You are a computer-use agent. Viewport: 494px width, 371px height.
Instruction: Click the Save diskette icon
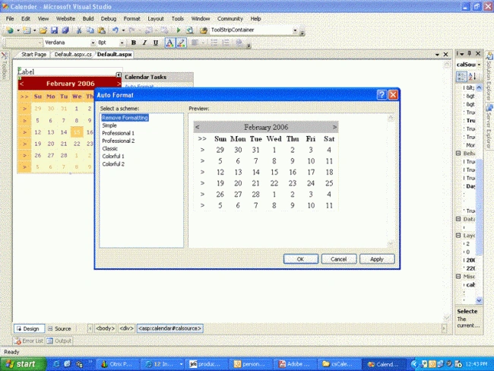(x=54, y=30)
